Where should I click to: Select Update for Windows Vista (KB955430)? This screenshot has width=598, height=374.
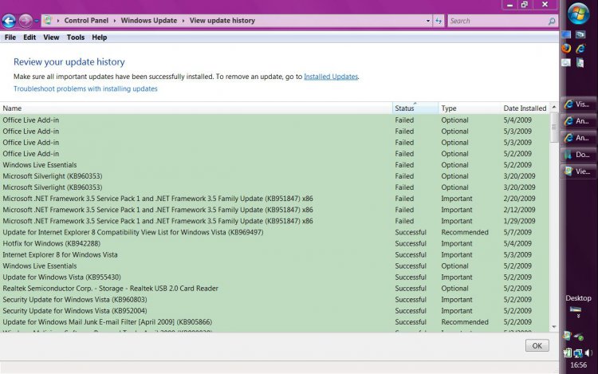coord(274,278)
